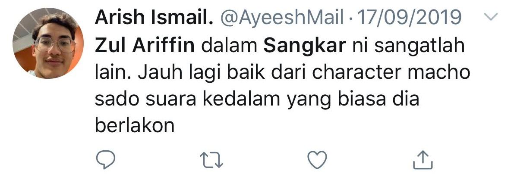Share the tweet via the upload arrow icon
The image size is (514, 177).
point(423,160)
